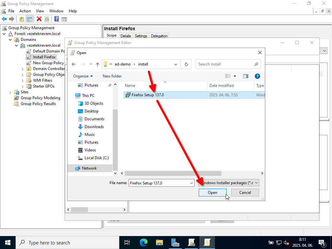Open Microsoft Edge from the taskbar
Viewport: 332px width, 249px height.
144,243
